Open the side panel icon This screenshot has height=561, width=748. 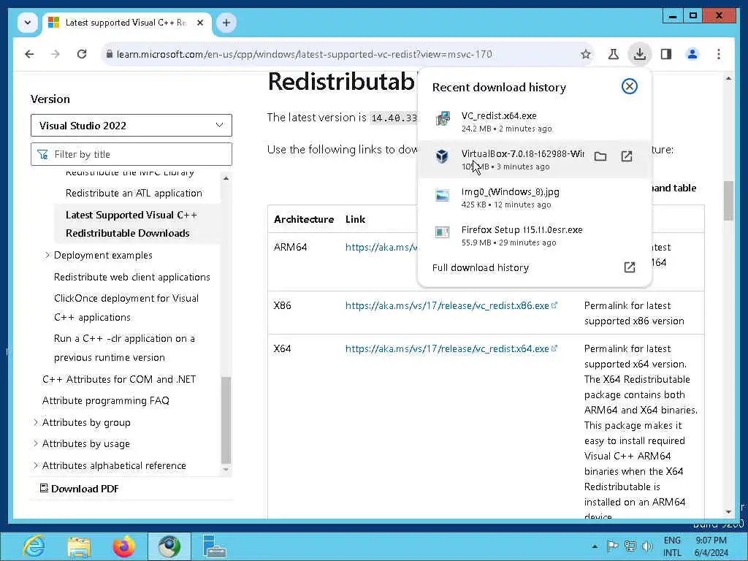coord(666,54)
